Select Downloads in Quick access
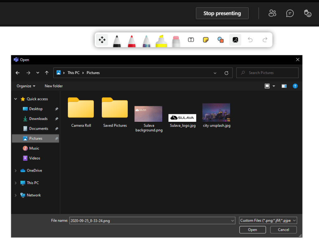319x243 pixels. [x=38, y=119]
